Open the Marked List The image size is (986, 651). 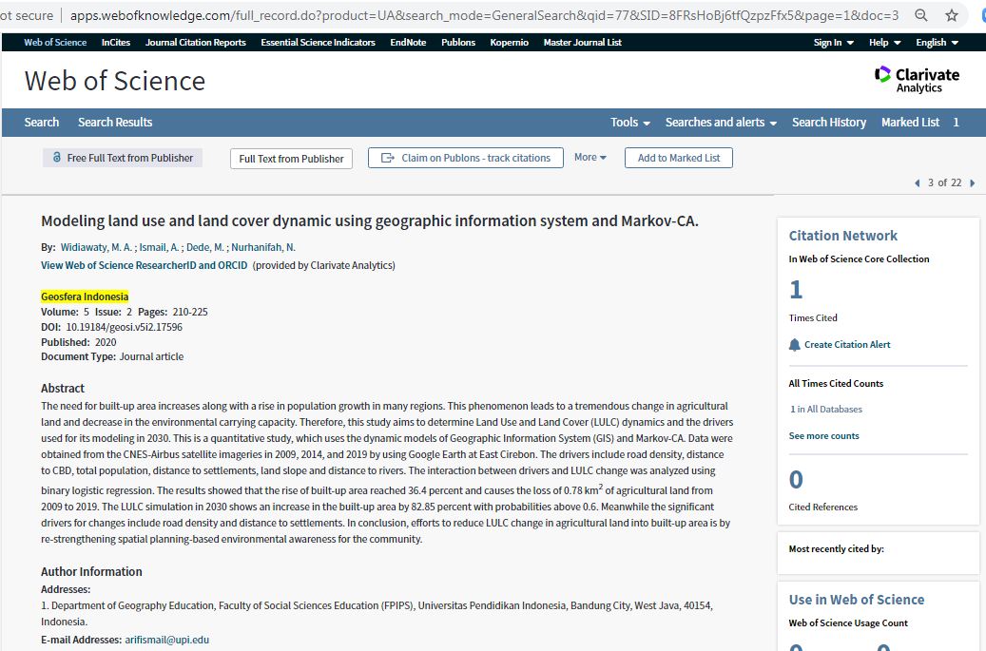(910, 123)
